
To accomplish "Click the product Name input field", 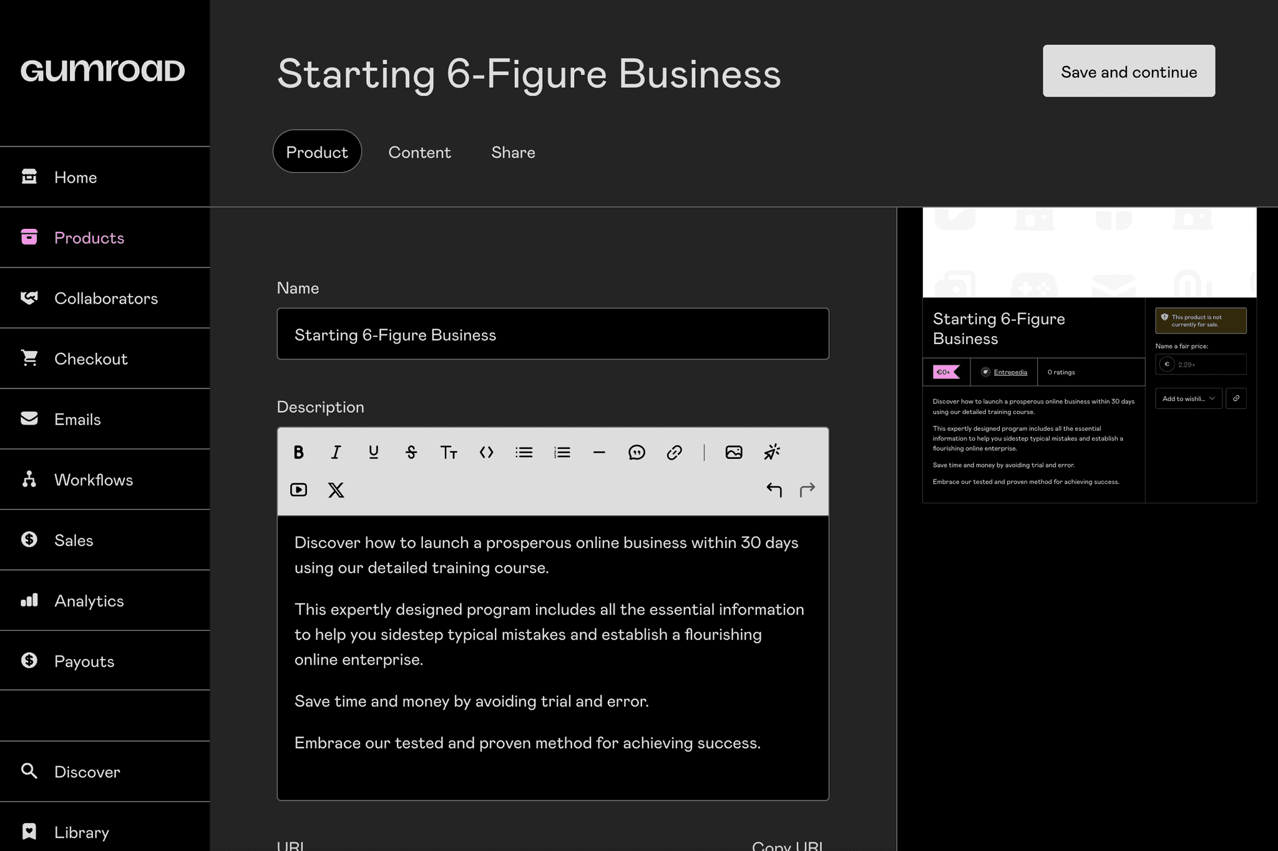I will coord(553,334).
